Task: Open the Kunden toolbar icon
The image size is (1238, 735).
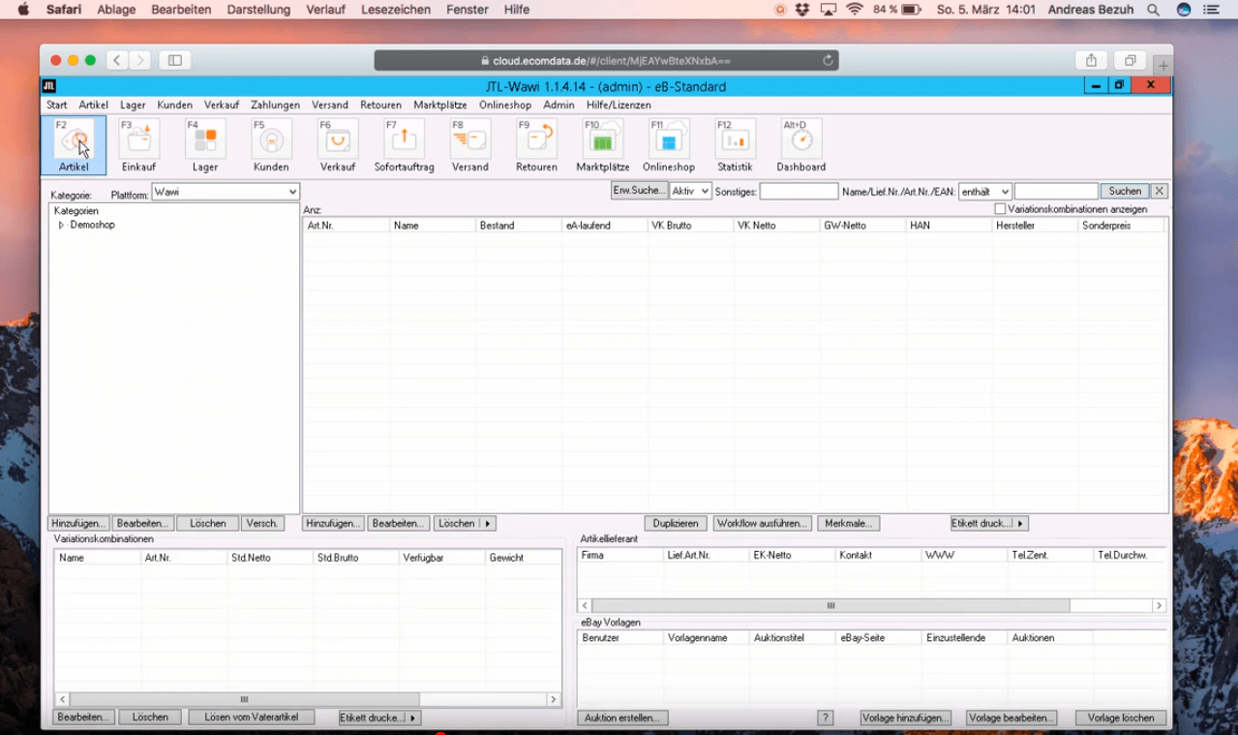Action: [271, 140]
